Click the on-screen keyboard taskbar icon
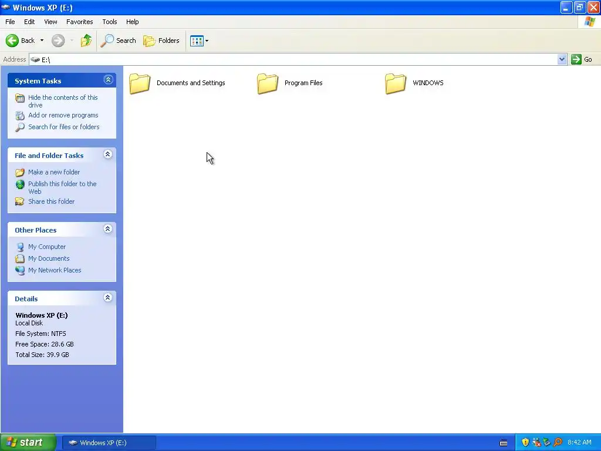The height and width of the screenshot is (451, 601). pyautogui.click(x=504, y=443)
